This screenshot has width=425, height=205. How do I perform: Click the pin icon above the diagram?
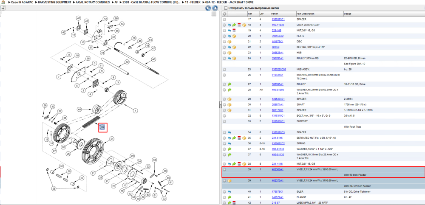3,8
